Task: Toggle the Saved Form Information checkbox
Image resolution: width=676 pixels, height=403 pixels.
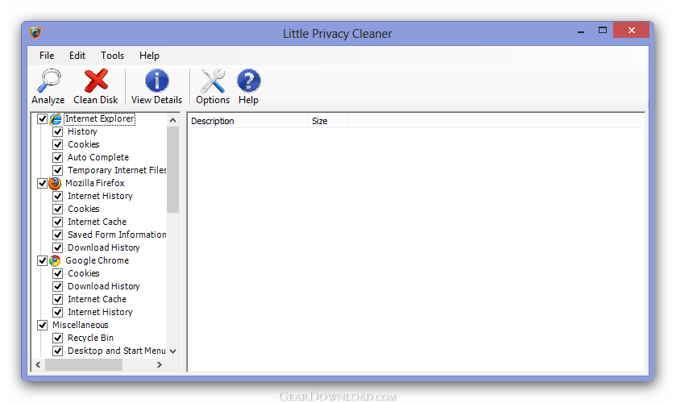Action: click(58, 235)
